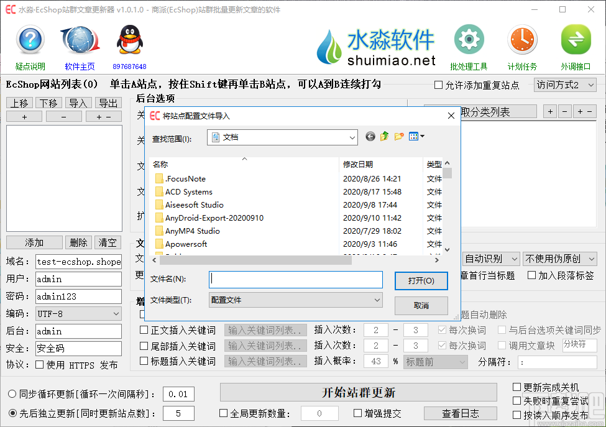Click the 打开(O) button
This screenshot has width=606, height=427.
point(421,280)
